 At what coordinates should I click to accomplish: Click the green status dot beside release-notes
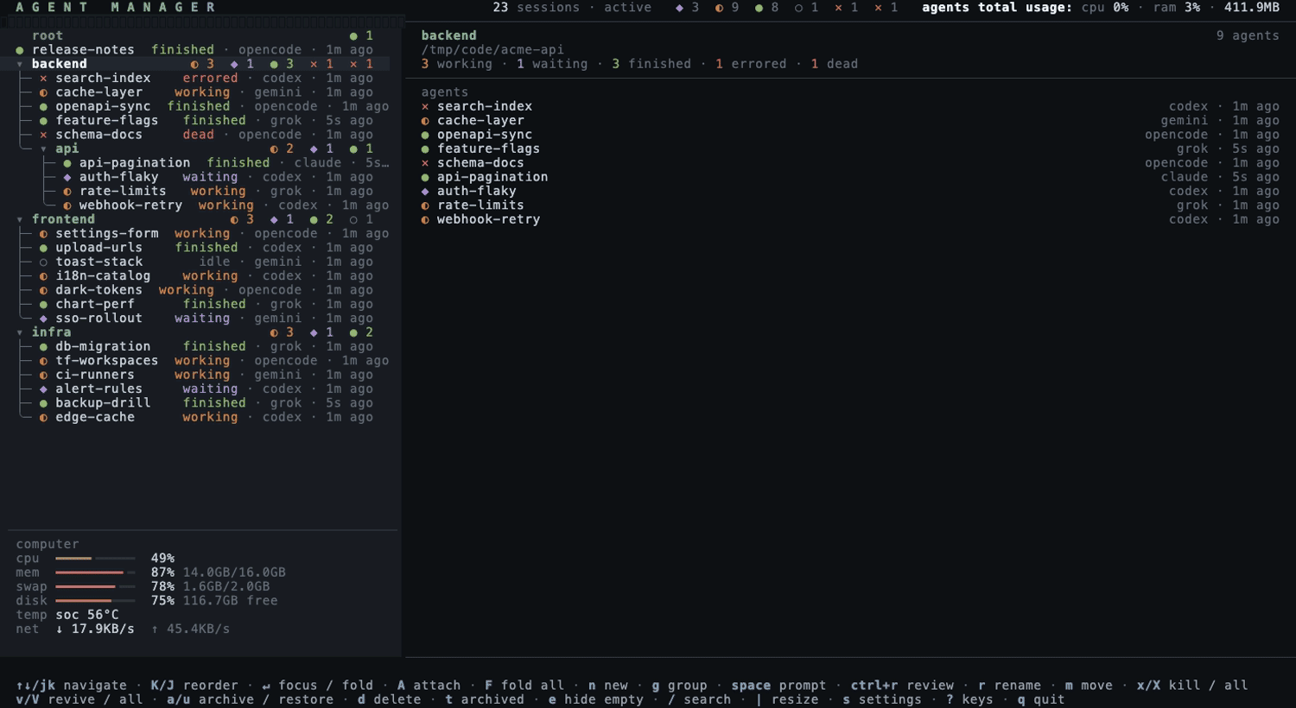(20, 50)
